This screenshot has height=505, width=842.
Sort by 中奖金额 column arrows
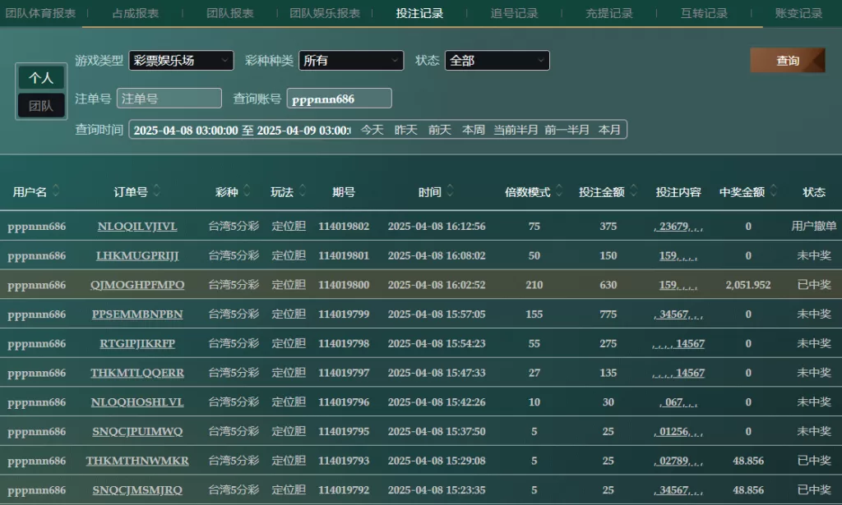tap(774, 191)
